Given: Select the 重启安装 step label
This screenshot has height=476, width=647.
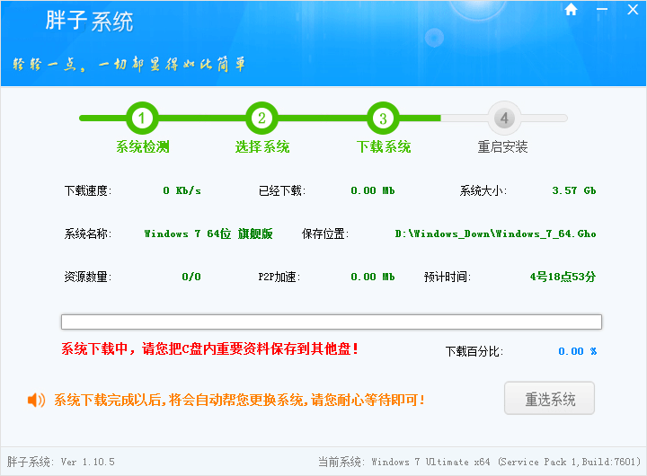Looking at the screenshot, I should pos(503,147).
